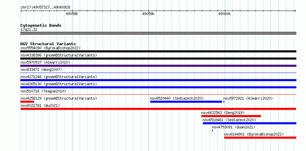The width and height of the screenshot is (306, 151).
Task: Click the 49059k ruler tick label
Action: tap(148, 14)
